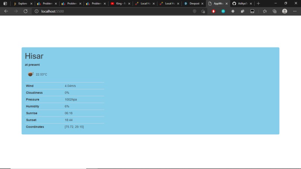
Task: Reload the localhost page
Action: pyautogui.click(x=25, y=11)
